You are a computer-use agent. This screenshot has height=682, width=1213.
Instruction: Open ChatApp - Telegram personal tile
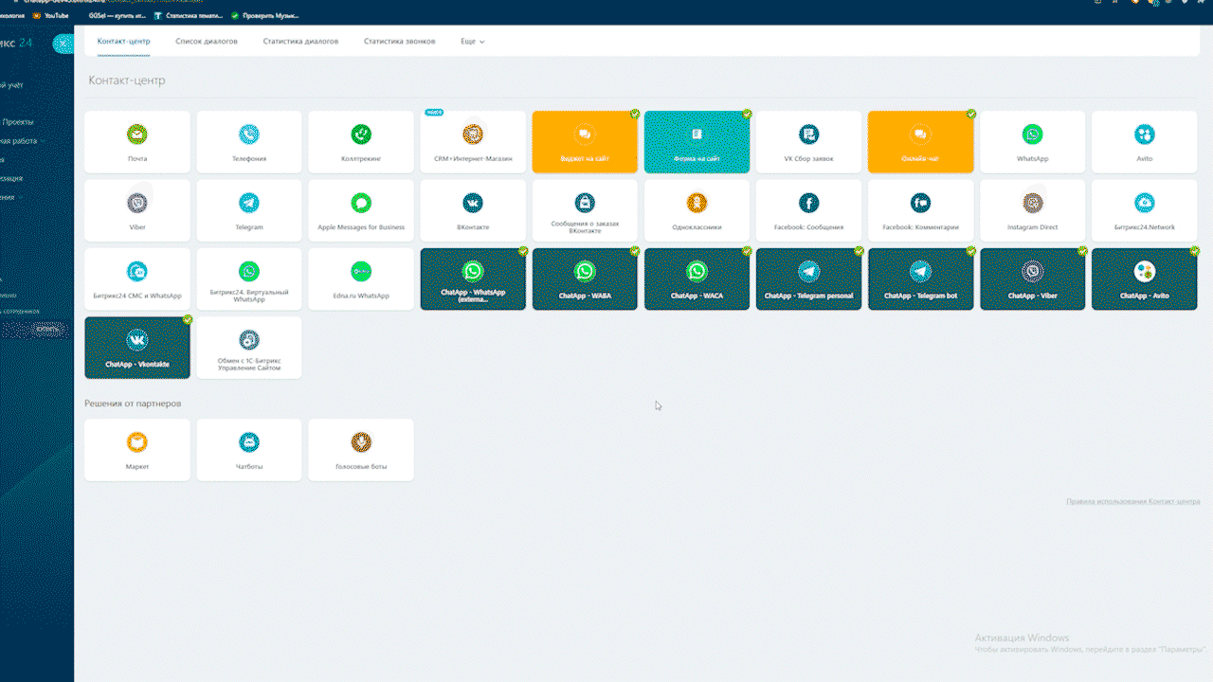[x=808, y=279]
